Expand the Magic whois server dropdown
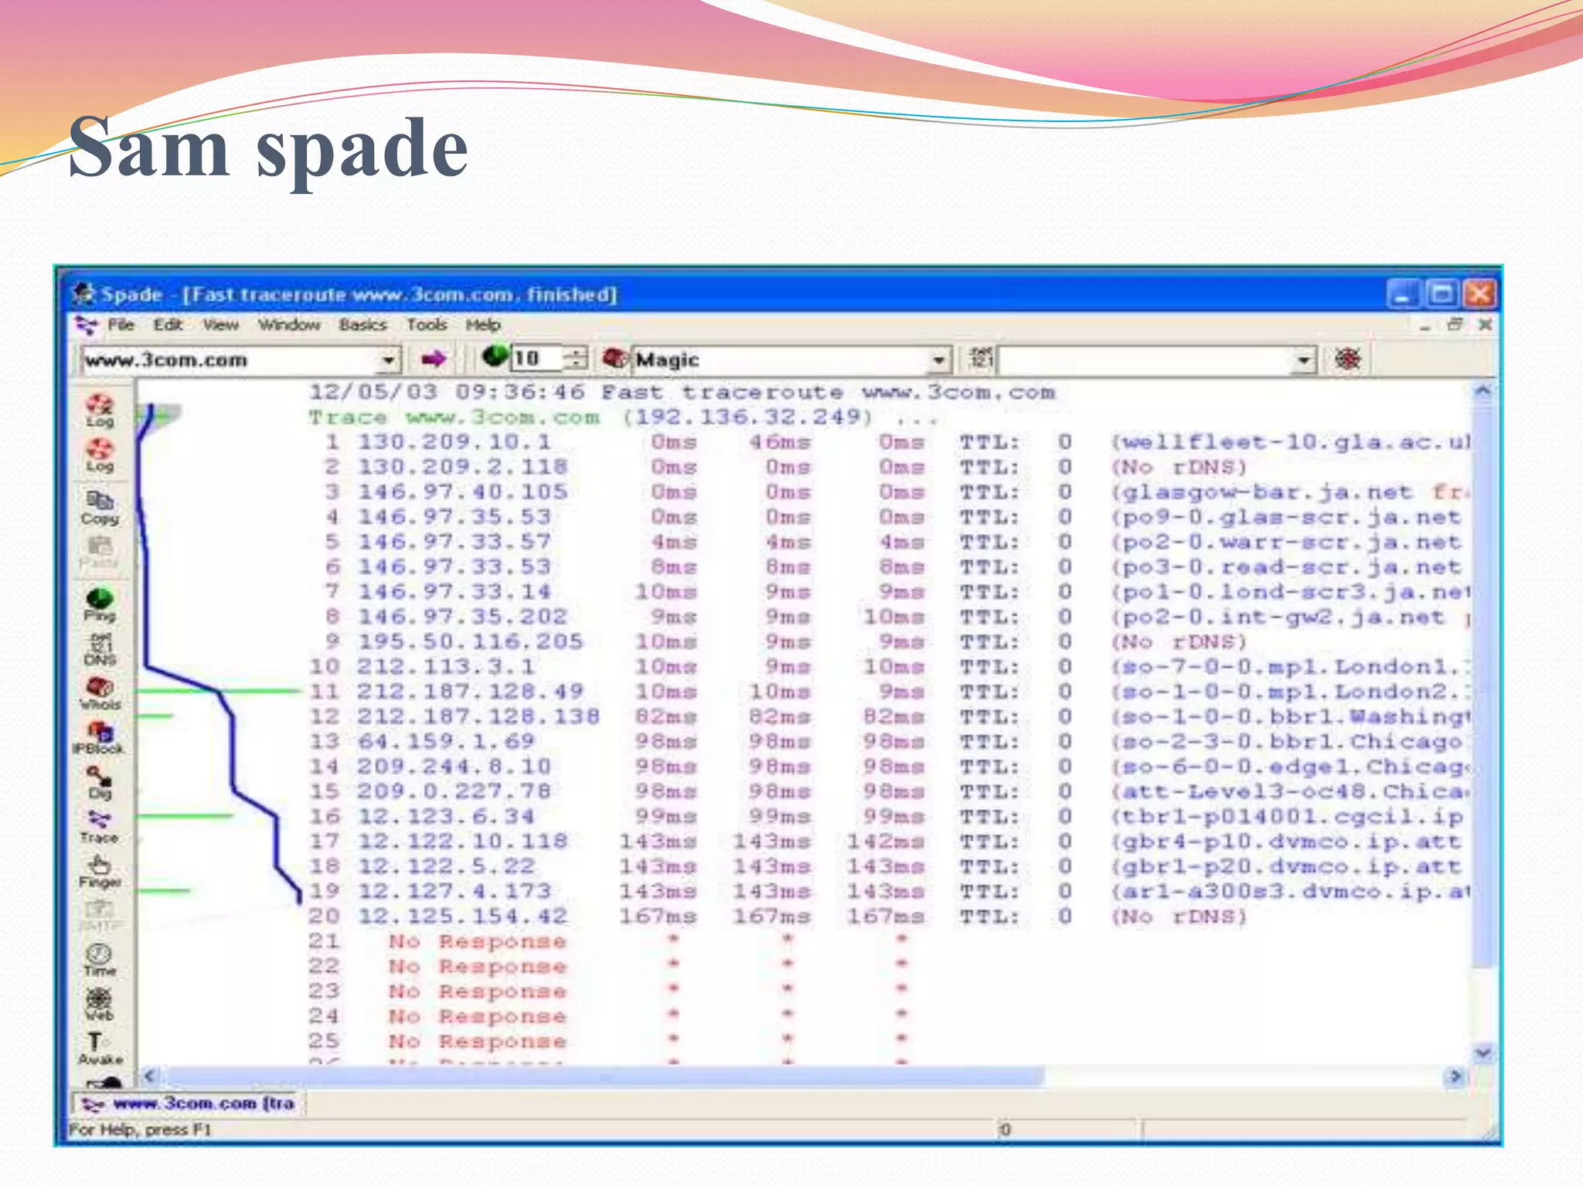The height and width of the screenshot is (1187, 1583). [x=938, y=360]
